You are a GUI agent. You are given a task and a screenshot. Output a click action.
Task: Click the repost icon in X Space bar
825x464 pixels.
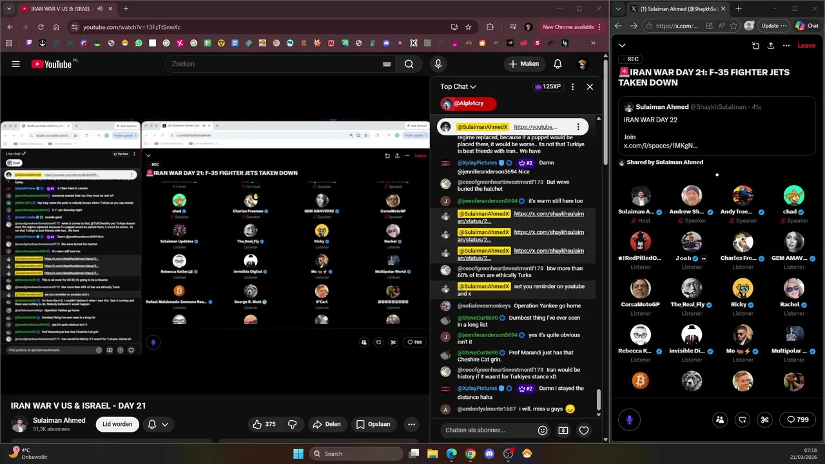coord(742,420)
